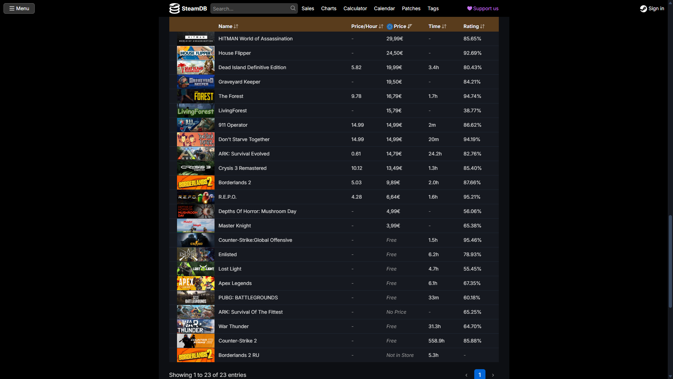Screen dimensions: 673x379
Task: Click Depths Of Horror: Mushroom Day name
Action: pyautogui.click(x=257, y=211)
